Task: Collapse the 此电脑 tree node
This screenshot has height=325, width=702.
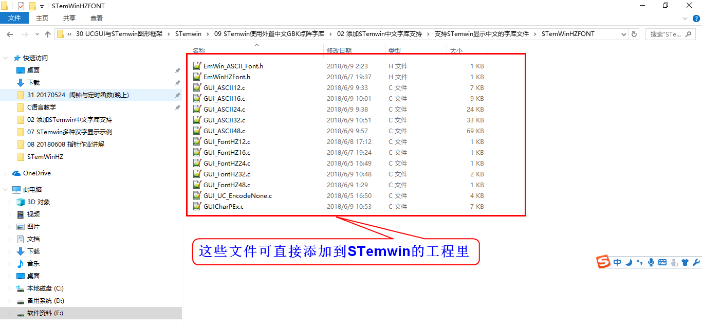Action: coord(6,190)
